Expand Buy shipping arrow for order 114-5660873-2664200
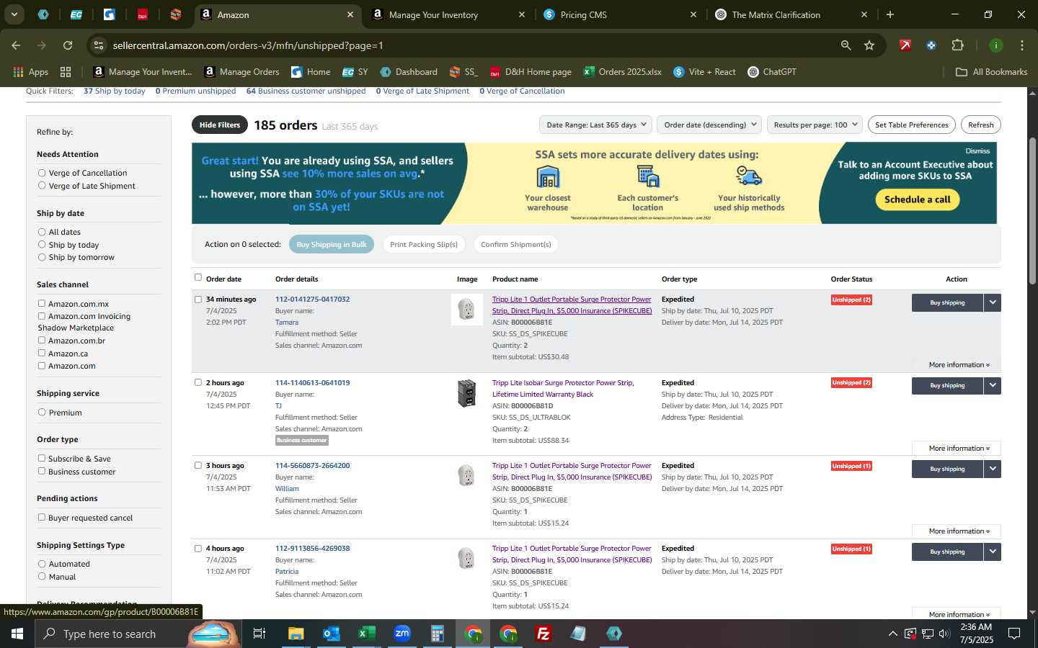The height and width of the screenshot is (648, 1038). pos(993,469)
